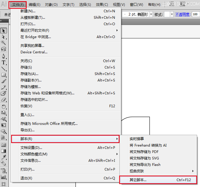Select the Pencil tool
The width and height of the screenshot is (200, 187).
[4, 87]
